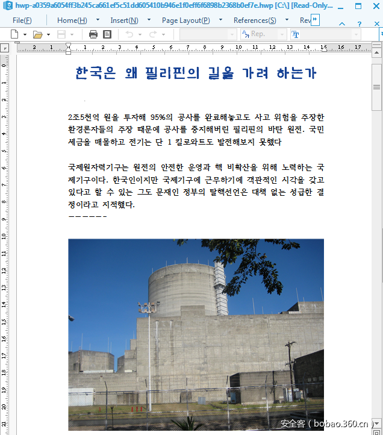Screen dimensions: 383x435
Task: Click the right indent marker on ruler
Action: 323,50
